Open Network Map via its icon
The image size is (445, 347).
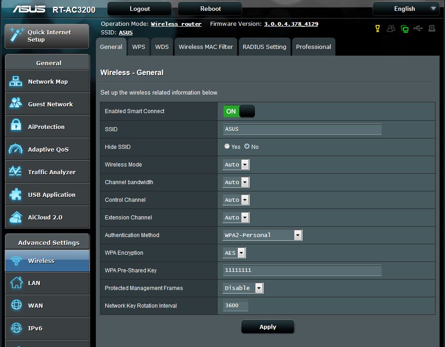pos(16,81)
